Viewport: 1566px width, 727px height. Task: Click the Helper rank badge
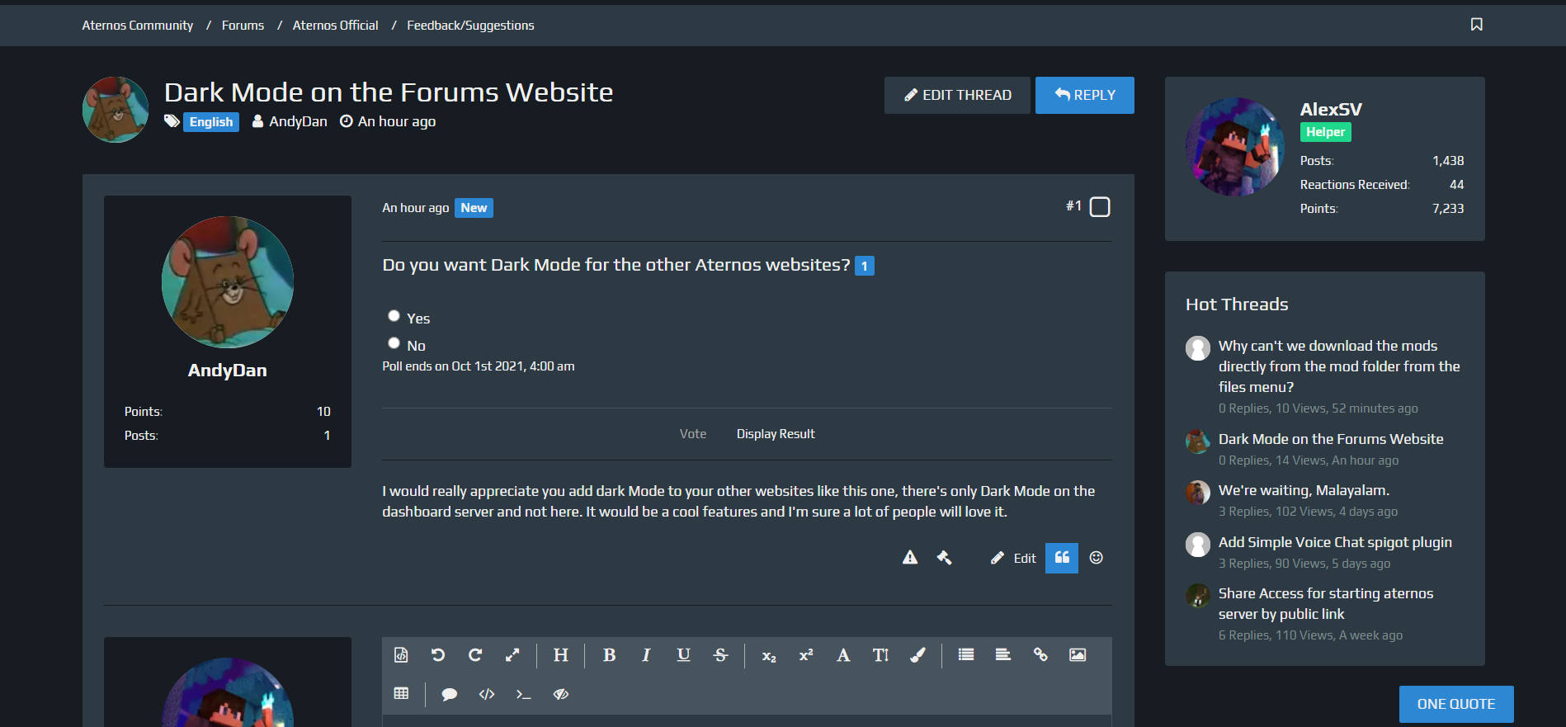pyautogui.click(x=1326, y=132)
